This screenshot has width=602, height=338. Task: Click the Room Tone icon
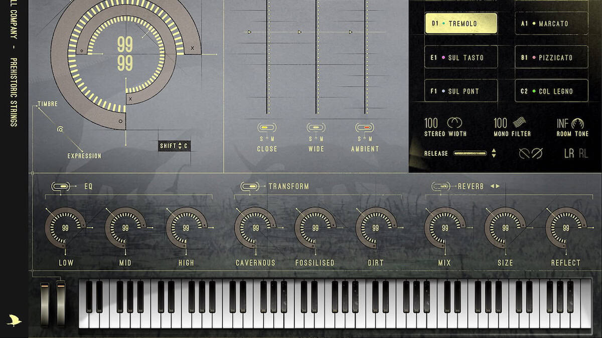(578, 123)
